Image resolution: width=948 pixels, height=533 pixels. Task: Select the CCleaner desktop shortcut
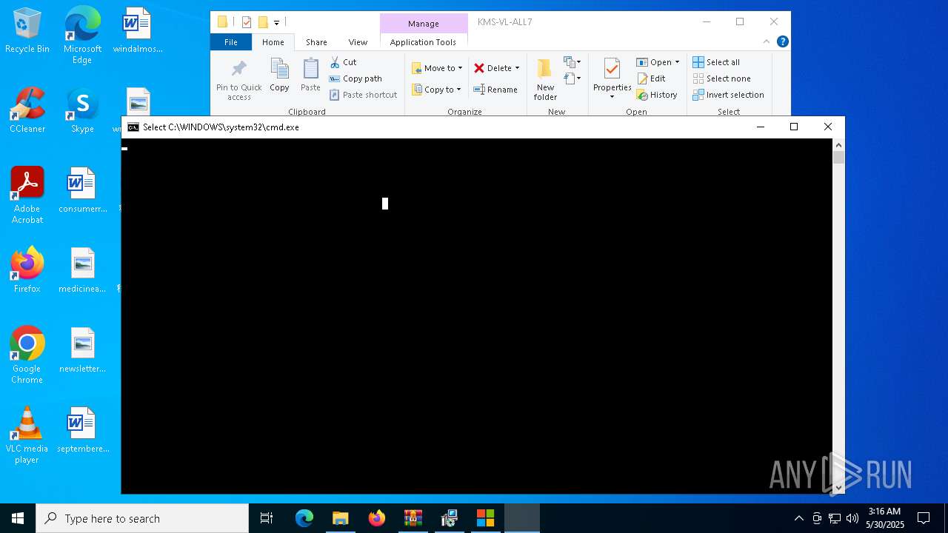coord(27,110)
